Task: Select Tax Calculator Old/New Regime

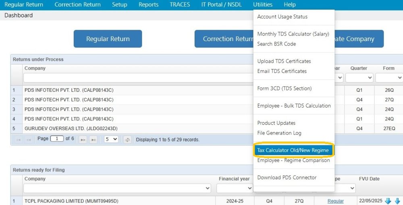Action: tap(294, 150)
